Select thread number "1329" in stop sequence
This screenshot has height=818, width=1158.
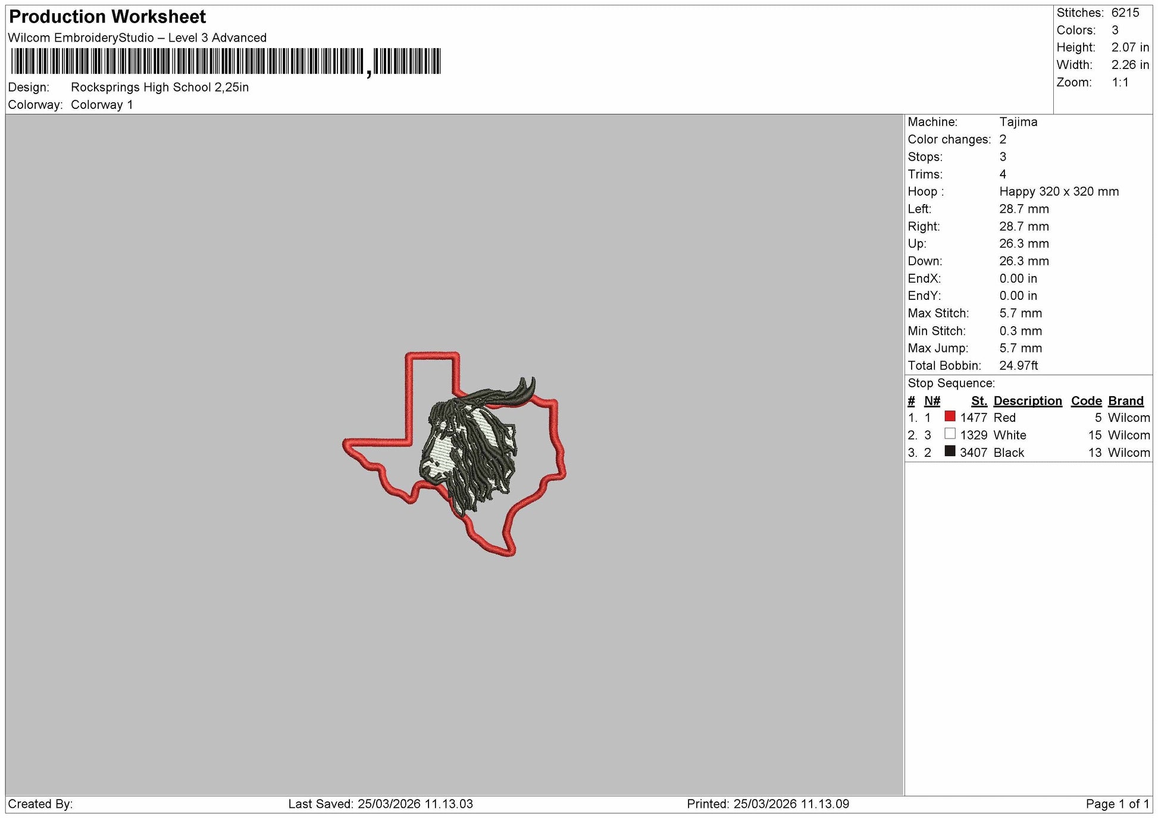point(974,435)
